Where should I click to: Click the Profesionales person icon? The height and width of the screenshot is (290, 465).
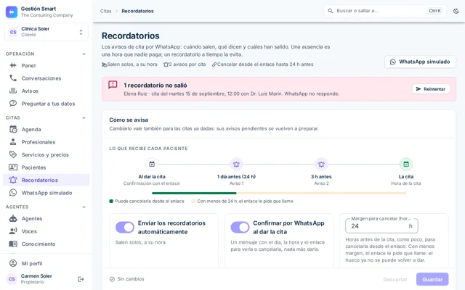click(13, 142)
